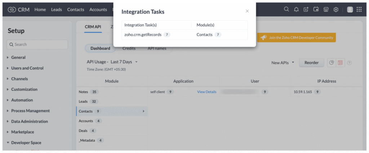Open the marketplace store icon
The width and height of the screenshot is (369, 153).
pos(326,9)
